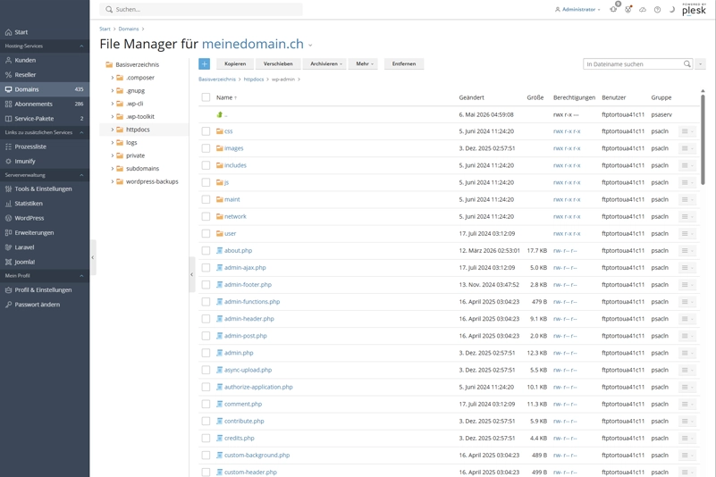
Task: Open row menu icon for network folder
Action: point(687,217)
